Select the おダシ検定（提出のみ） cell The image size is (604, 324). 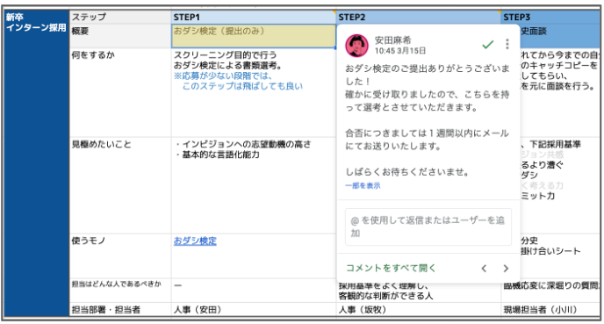point(254,36)
